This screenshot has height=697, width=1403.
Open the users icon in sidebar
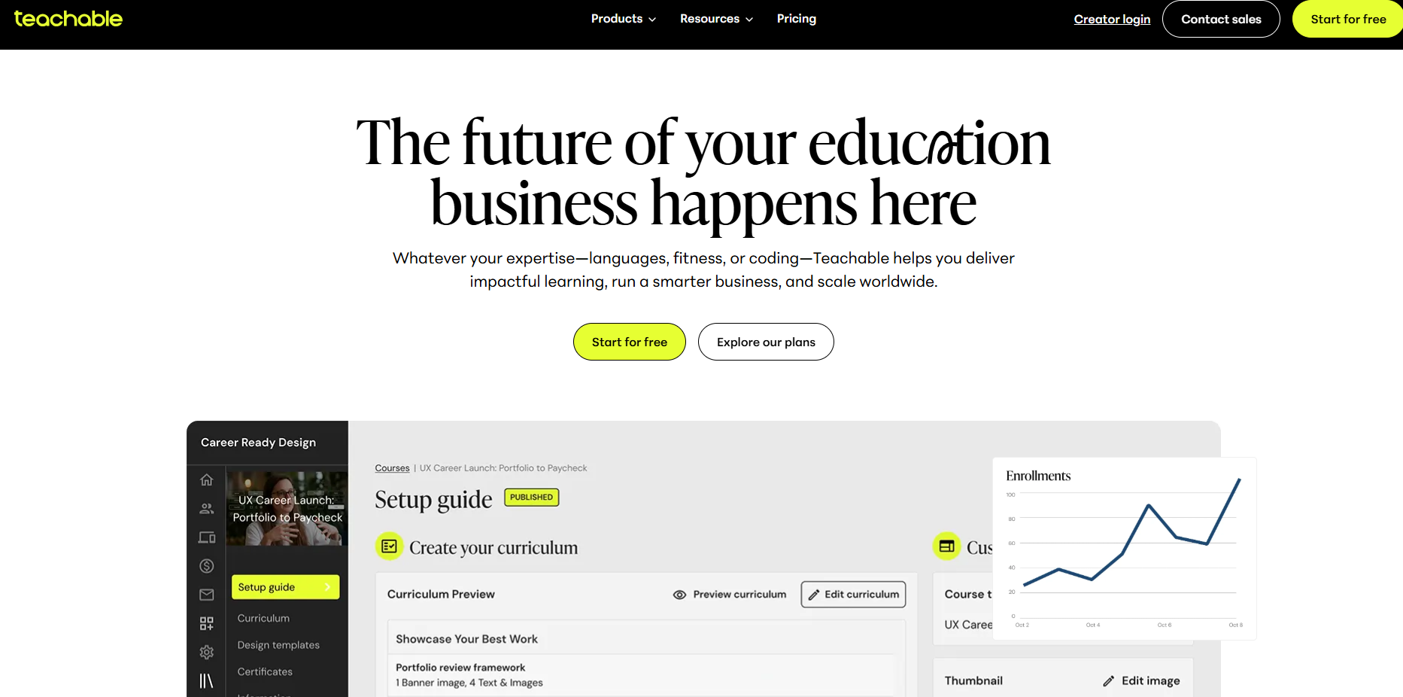[207, 509]
